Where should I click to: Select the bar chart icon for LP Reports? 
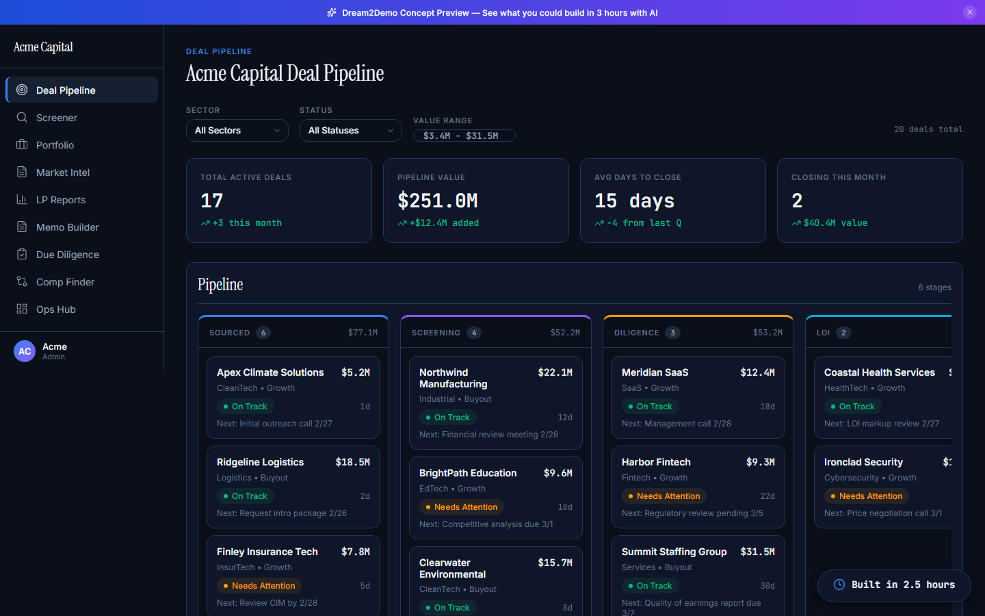(x=21, y=199)
